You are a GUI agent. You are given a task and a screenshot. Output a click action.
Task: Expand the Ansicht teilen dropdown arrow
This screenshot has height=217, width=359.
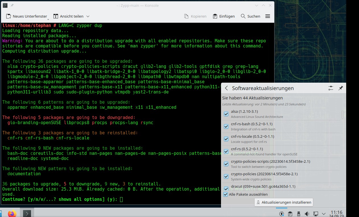tap(88, 16)
